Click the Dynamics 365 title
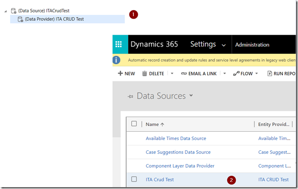Screen dimensions: 298x189 pos(154,44)
